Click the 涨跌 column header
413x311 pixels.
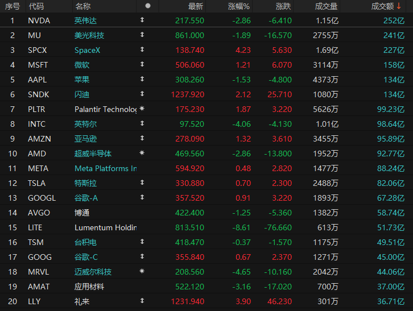pyautogui.click(x=283, y=6)
